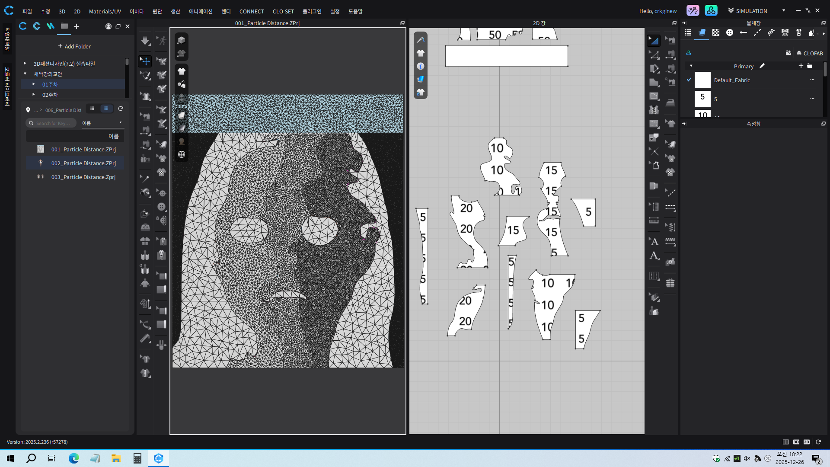
Task: Click the Select/Move tool in 3D toolbar
Action: [x=145, y=61]
